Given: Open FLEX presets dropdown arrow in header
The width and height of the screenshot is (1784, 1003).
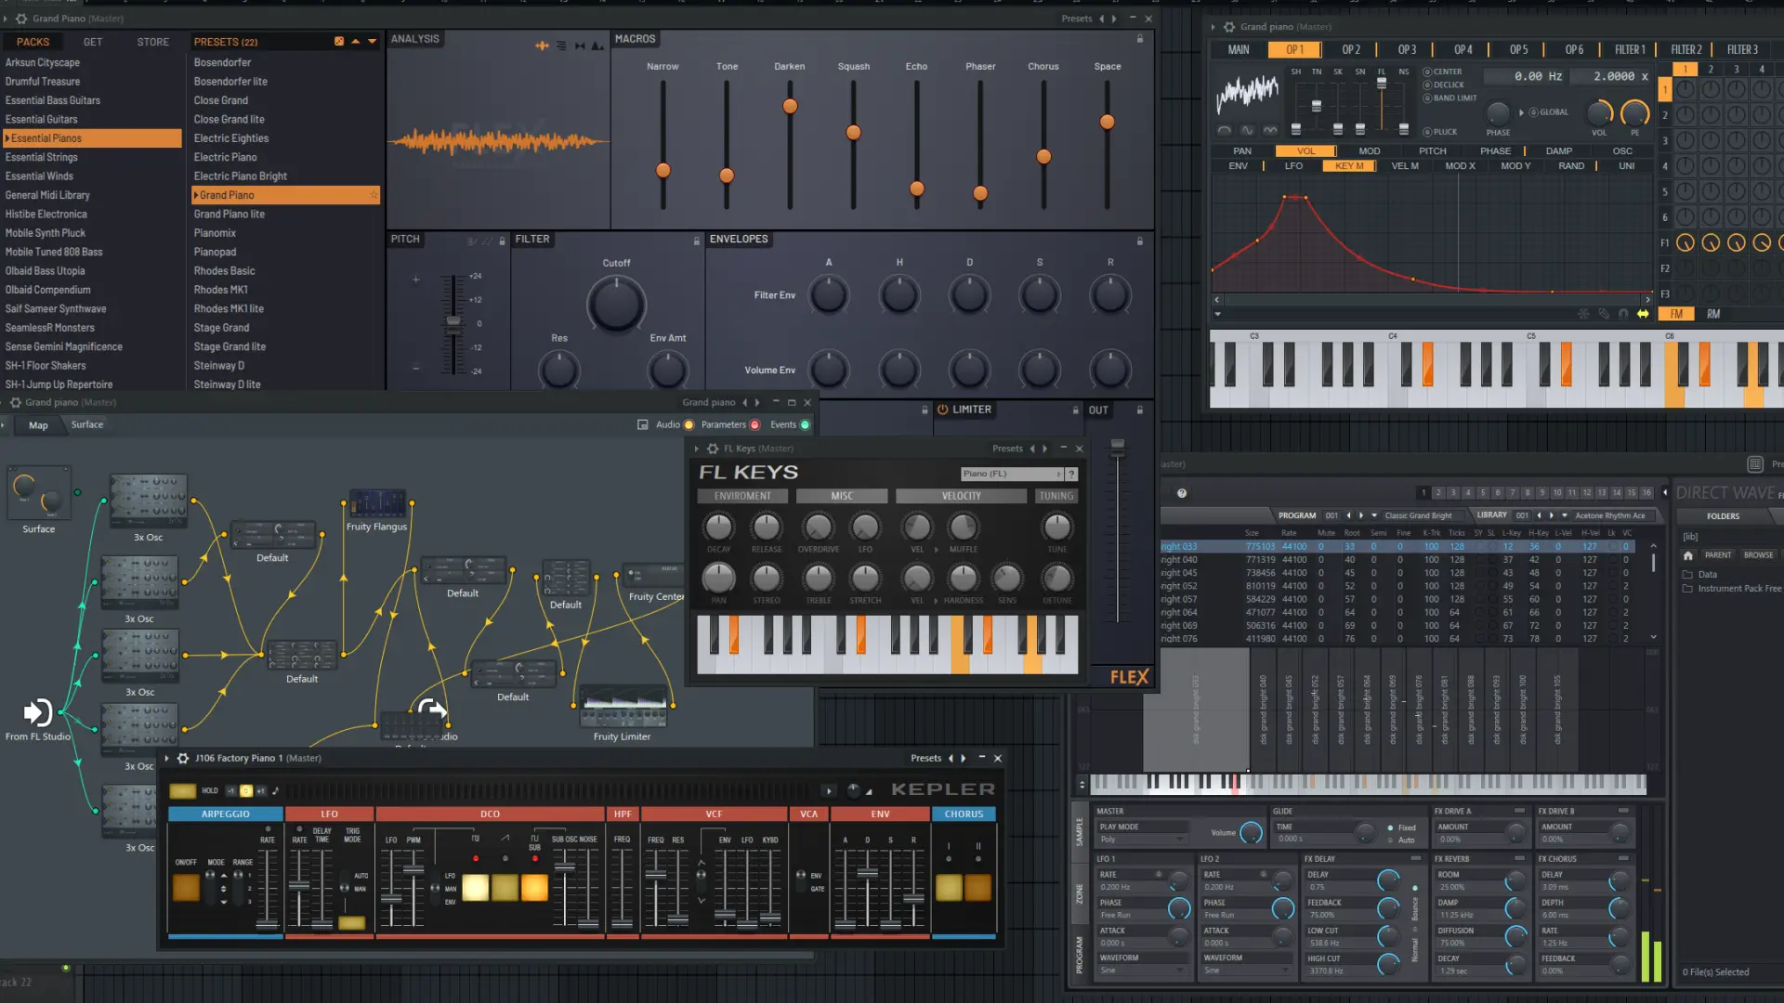Looking at the screenshot, I should pyautogui.click(x=373, y=41).
